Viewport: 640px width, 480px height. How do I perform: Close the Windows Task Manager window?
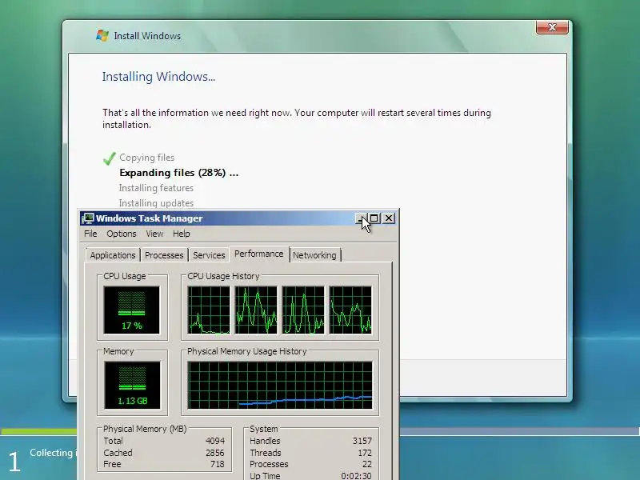pyautogui.click(x=389, y=218)
